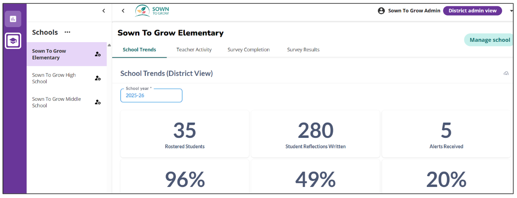Select the graduation cap Schools icon
The height and width of the screenshot is (198, 517).
pyautogui.click(x=13, y=41)
